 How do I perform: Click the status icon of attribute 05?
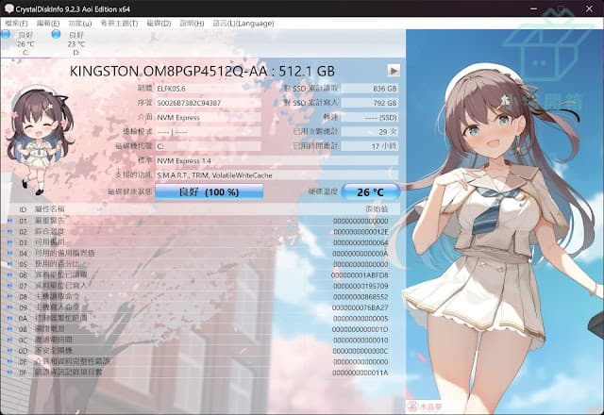(x=9, y=264)
